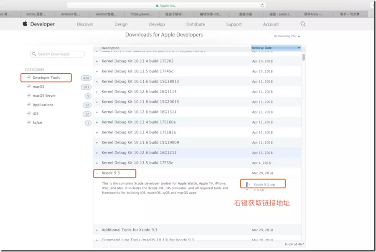Viewport: 376px width, 252px height.
Task: Open the Support menu
Action: [x=234, y=24]
